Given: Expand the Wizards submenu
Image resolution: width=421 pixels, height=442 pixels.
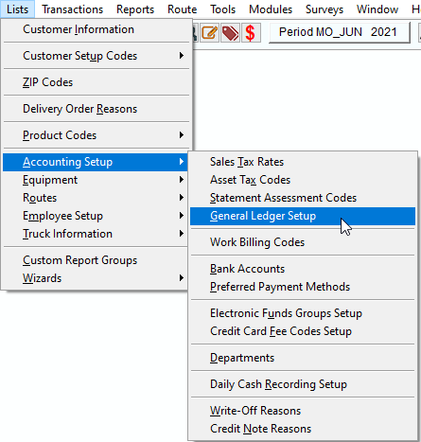Looking at the screenshot, I should (x=96, y=278).
